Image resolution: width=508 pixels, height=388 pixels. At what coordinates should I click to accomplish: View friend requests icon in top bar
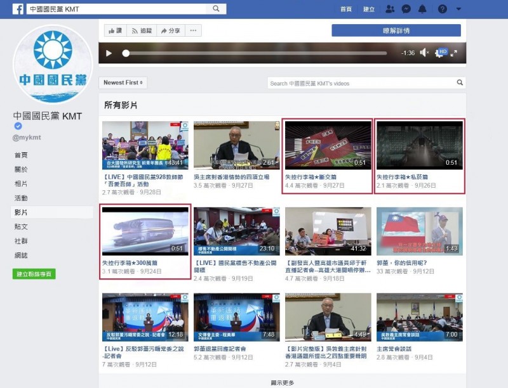[390, 8]
